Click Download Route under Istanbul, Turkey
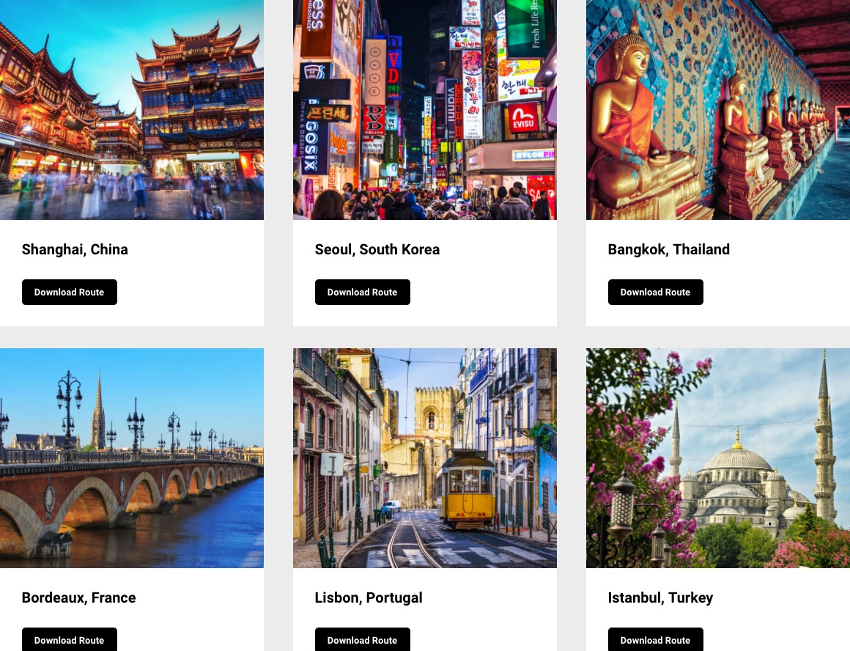 tap(655, 639)
